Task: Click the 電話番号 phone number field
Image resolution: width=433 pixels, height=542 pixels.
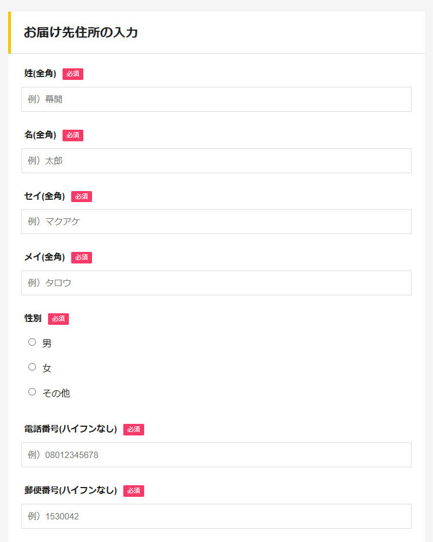Action: coord(216,455)
